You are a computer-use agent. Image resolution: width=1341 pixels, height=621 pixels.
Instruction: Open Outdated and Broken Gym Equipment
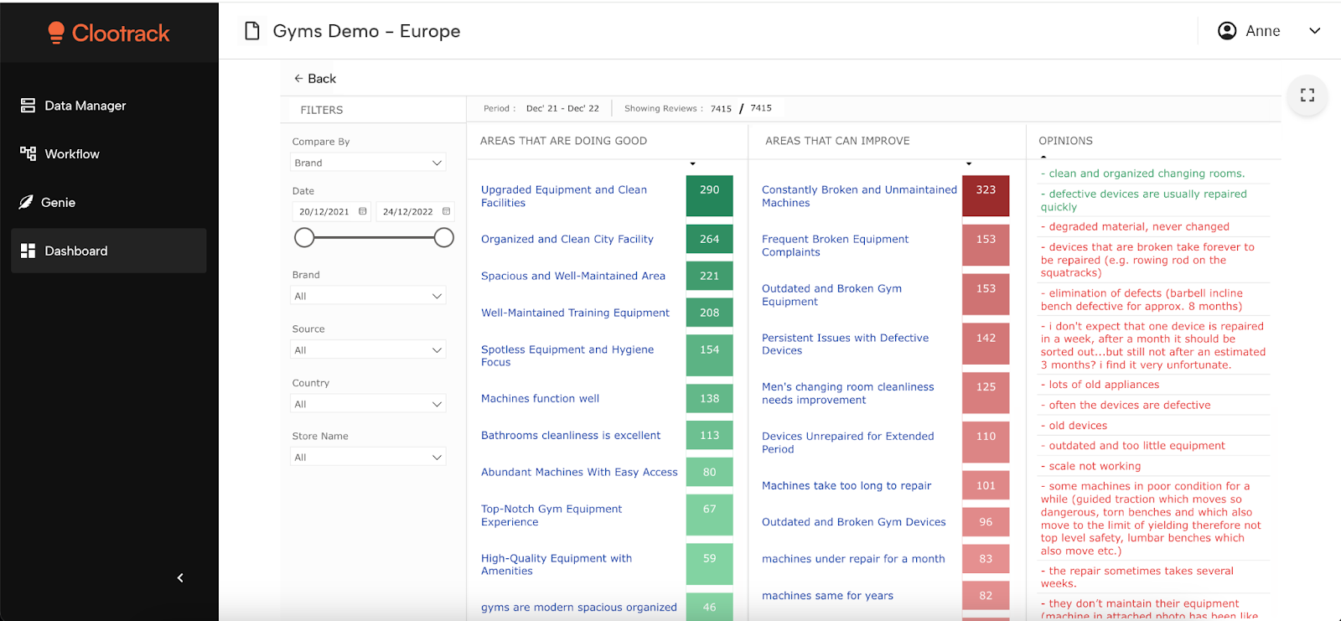click(831, 295)
